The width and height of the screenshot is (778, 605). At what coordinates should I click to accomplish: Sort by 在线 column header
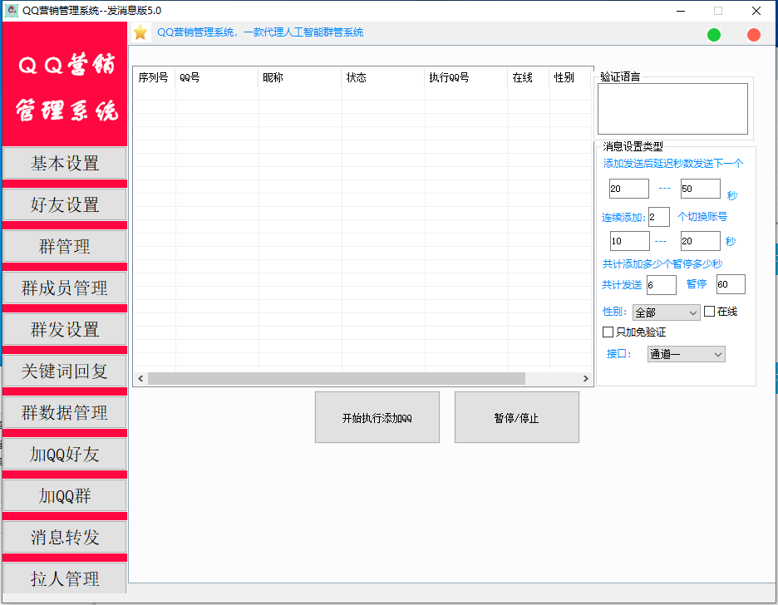[x=529, y=77]
